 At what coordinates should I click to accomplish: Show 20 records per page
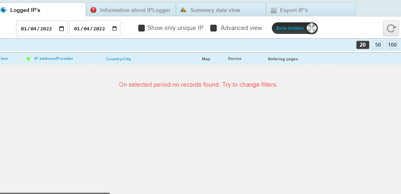coord(363,45)
